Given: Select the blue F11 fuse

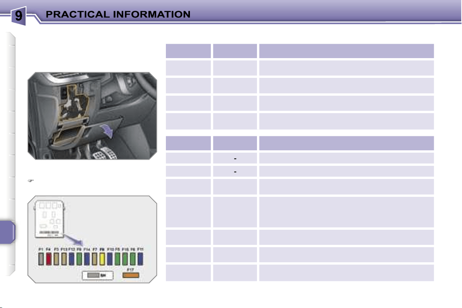Looking at the screenshot, I should tap(140, 259).
